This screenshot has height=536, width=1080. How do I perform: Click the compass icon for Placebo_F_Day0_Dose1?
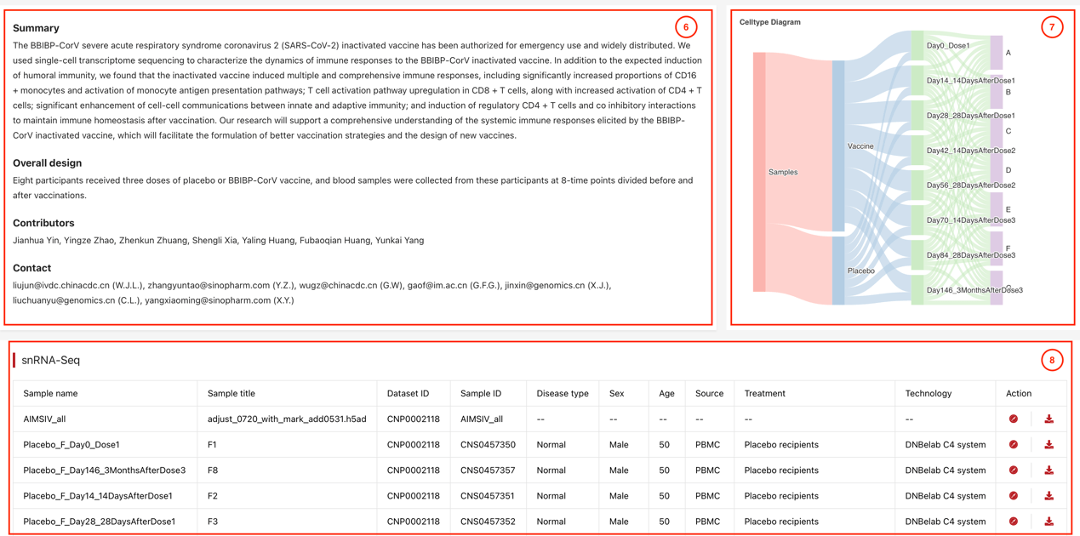coord(1013,444)
